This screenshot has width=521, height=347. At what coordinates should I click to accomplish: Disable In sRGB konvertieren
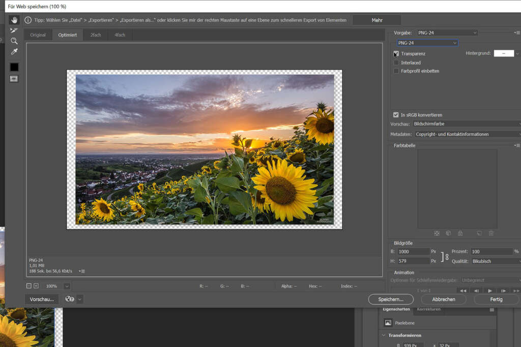396,115
